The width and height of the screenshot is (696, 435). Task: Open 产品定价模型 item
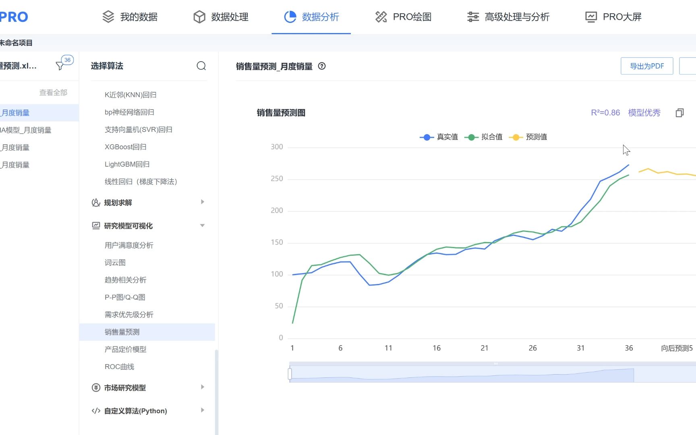[125, 349]
